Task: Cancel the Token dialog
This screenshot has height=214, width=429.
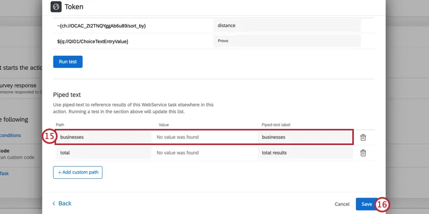Action: click(x=342, y=204)
